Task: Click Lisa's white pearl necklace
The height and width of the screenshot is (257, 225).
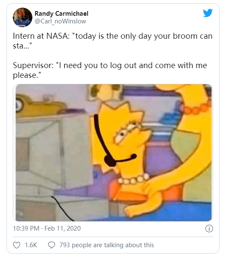Action: coord(134,179)
